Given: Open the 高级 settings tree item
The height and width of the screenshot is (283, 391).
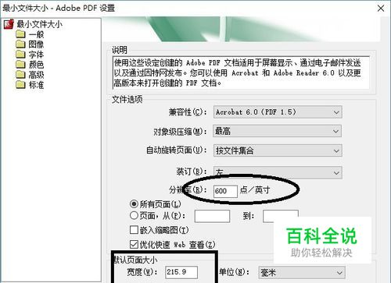Looking at the screenshot, I should [36, 75].
